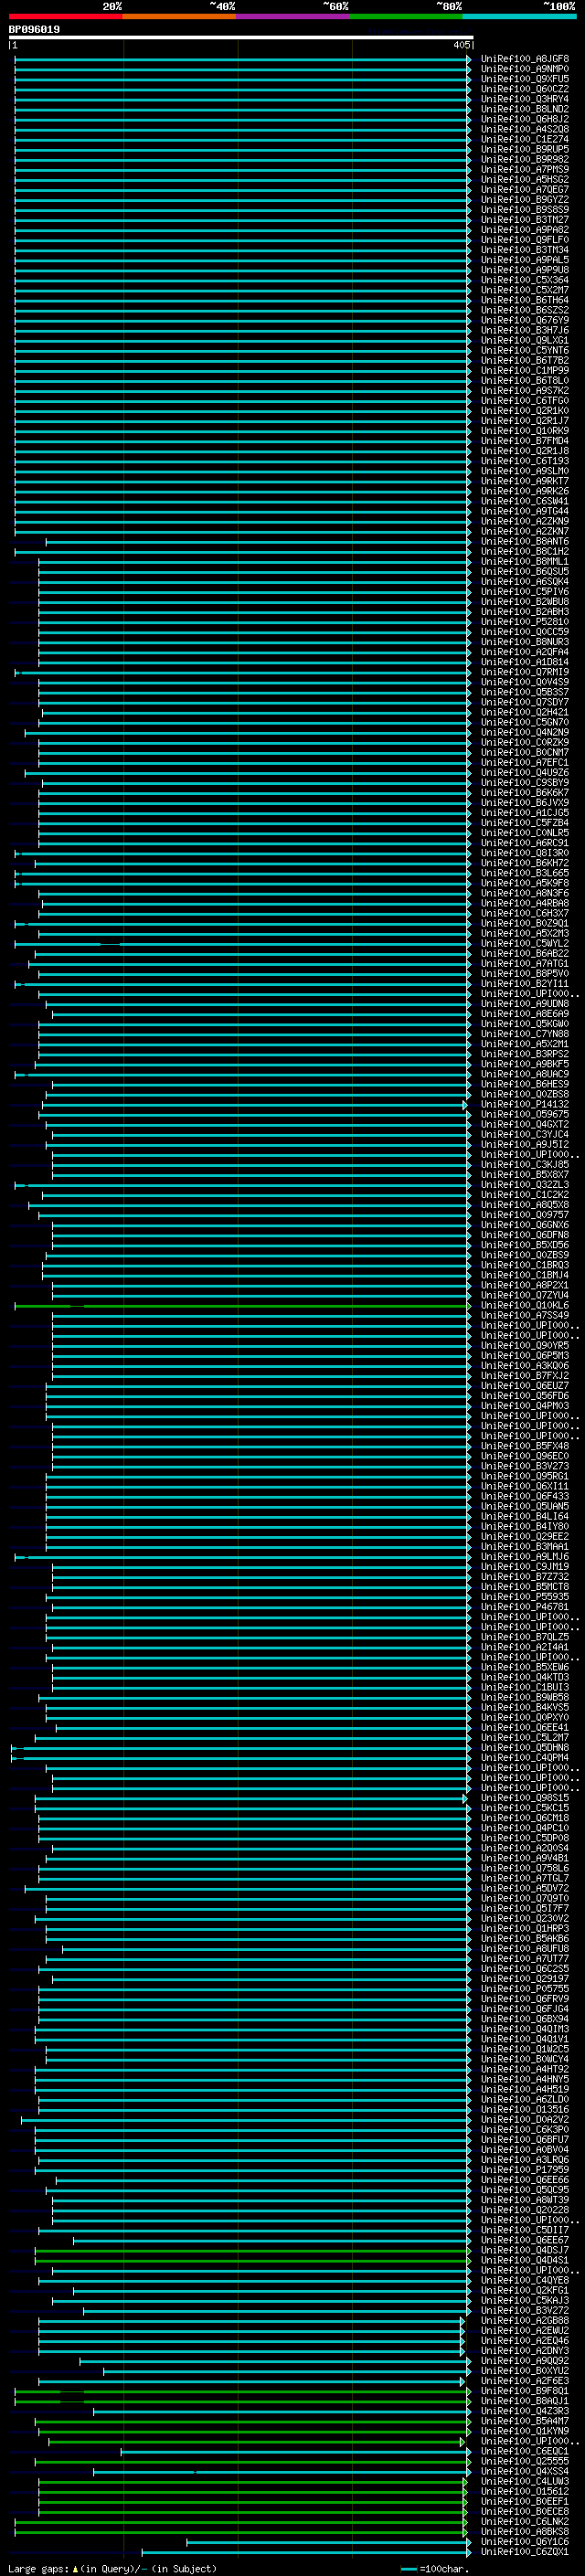Select hit UniRef100_B9F8Q1
This screenshot has width=585, height=2576.
click(525, 2390)
